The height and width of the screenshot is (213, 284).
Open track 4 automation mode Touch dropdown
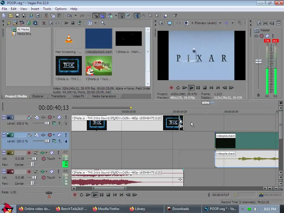click(60, 177)
